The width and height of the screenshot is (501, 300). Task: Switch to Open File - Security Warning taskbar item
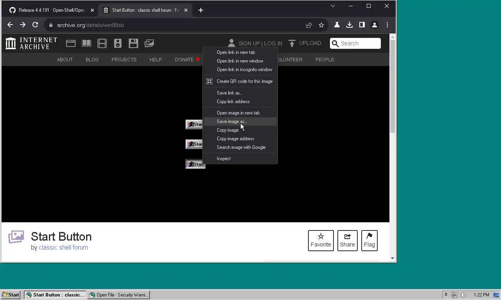pos(119,295)
